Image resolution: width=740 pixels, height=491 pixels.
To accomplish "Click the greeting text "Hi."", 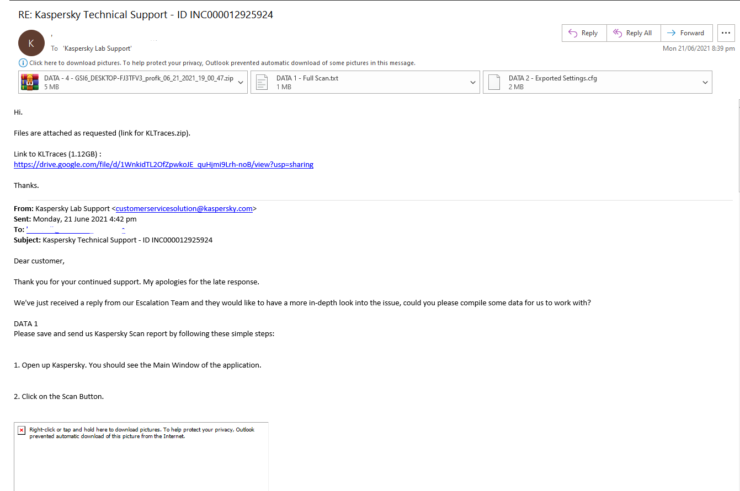I will click(x=18, y=112).
